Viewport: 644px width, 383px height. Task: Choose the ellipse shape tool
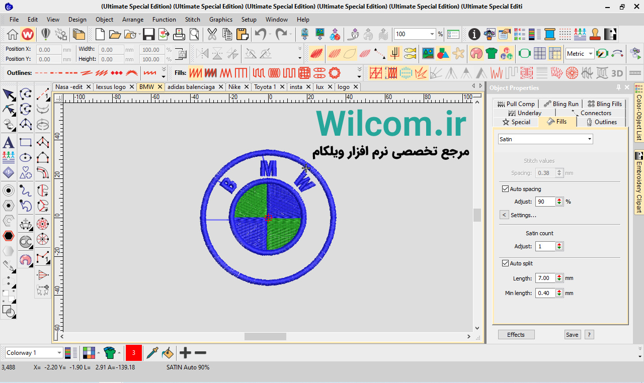(x=26, y=158)
